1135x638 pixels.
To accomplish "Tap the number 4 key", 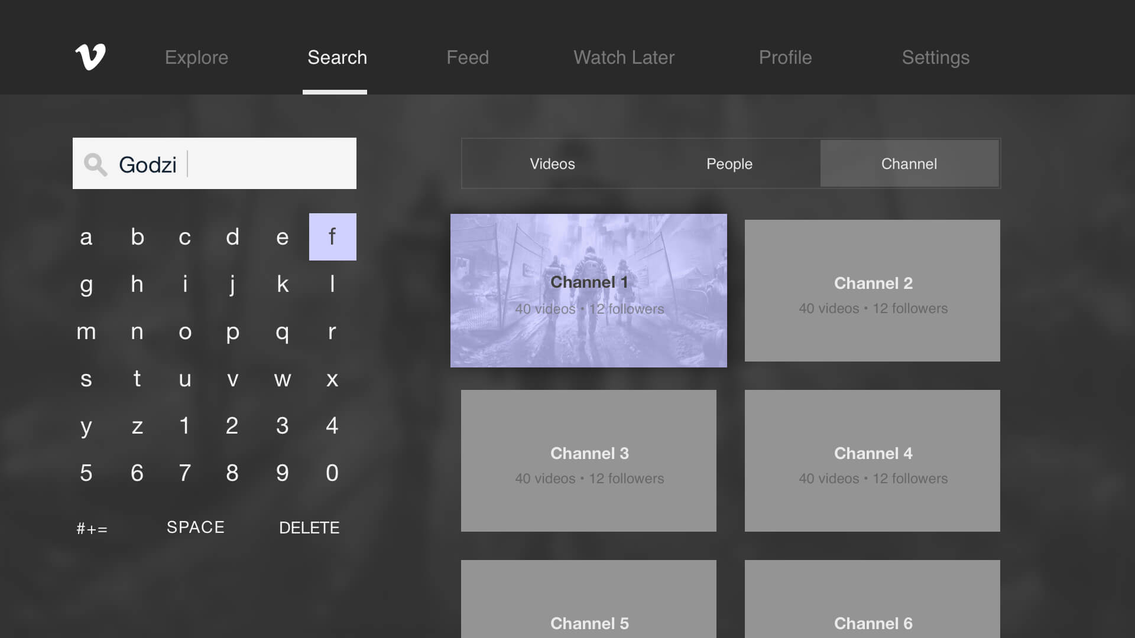I will 332,426.
